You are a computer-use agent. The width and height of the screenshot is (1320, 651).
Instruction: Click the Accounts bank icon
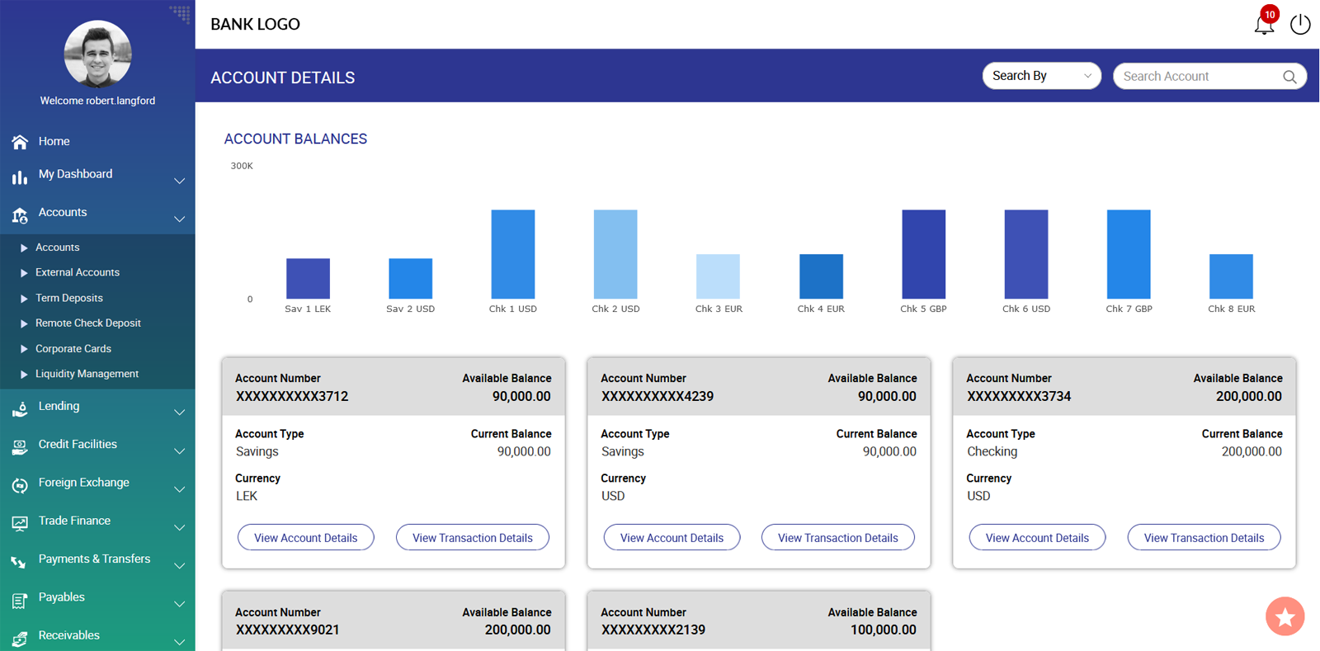20,215
